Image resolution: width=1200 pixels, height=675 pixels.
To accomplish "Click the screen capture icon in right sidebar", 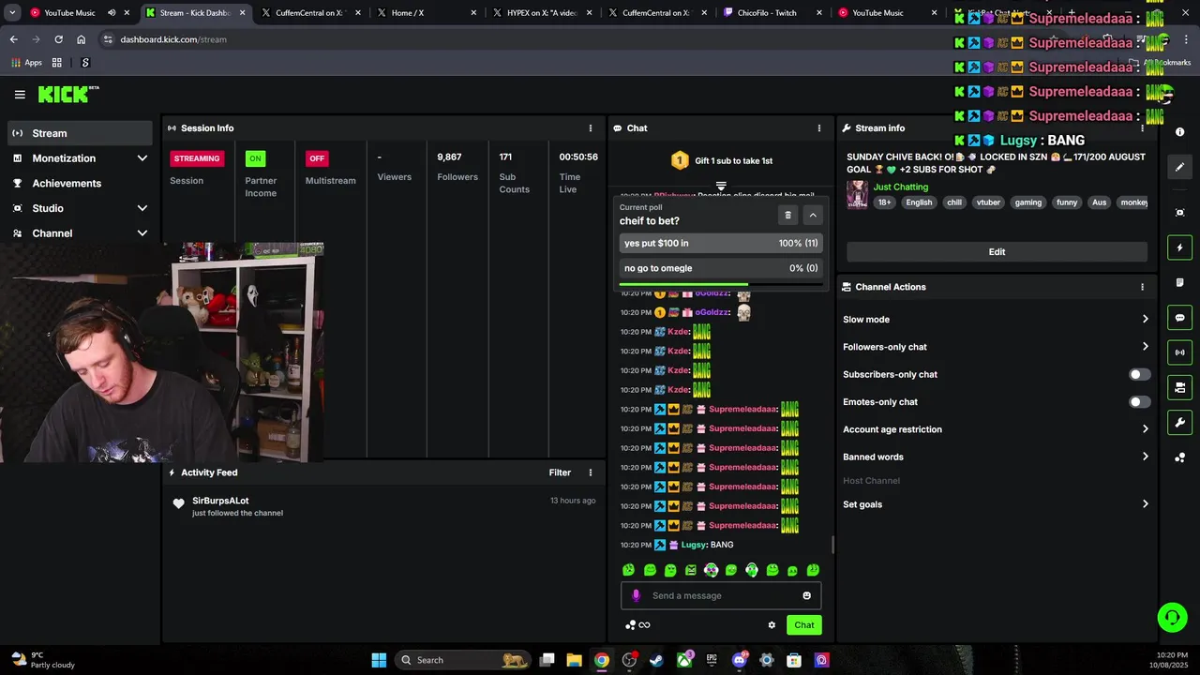I will click(x=1180, y=213).
